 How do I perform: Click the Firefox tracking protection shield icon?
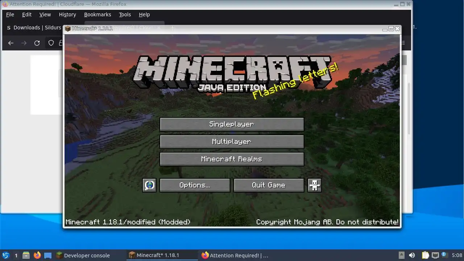click(x=51, y=43)
